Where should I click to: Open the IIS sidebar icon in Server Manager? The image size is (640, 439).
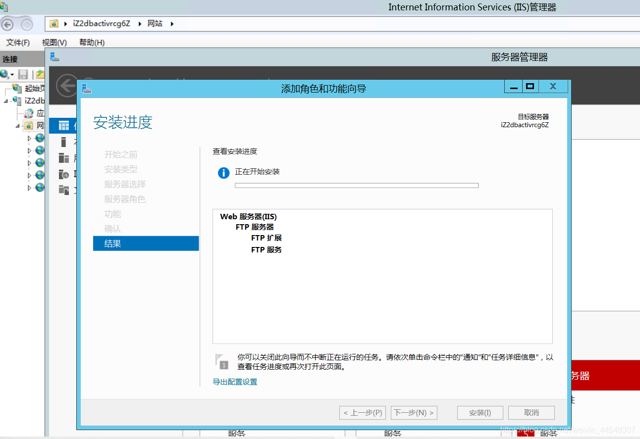click(x=64, y=174)
